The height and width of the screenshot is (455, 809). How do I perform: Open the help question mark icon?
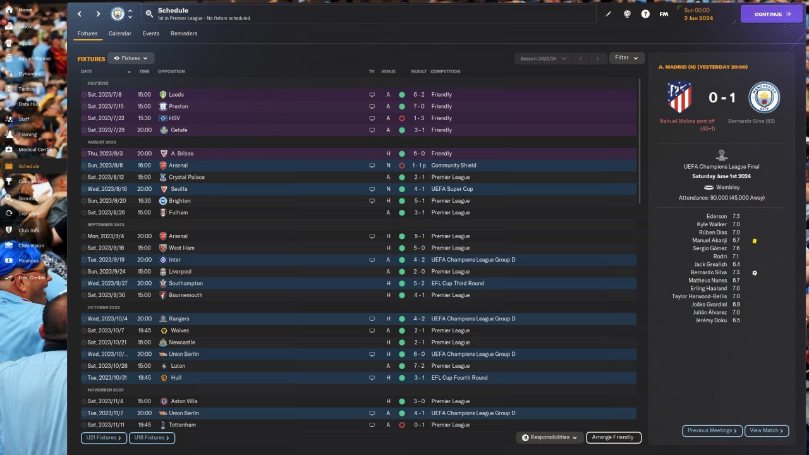click(x=645, y=14)
